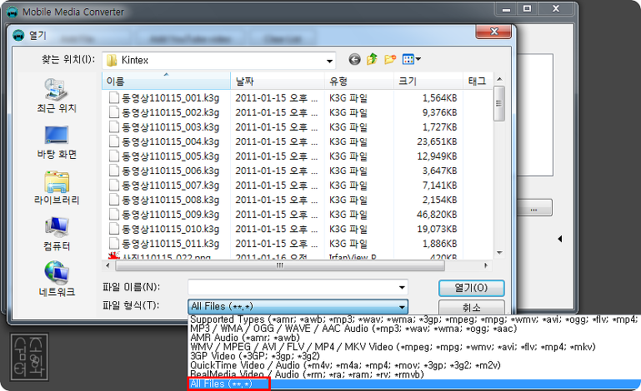Expand the file name (파일 이름) dropdown arrow
Viewport: 641px width, 391px height.
(x=402, y=287)
